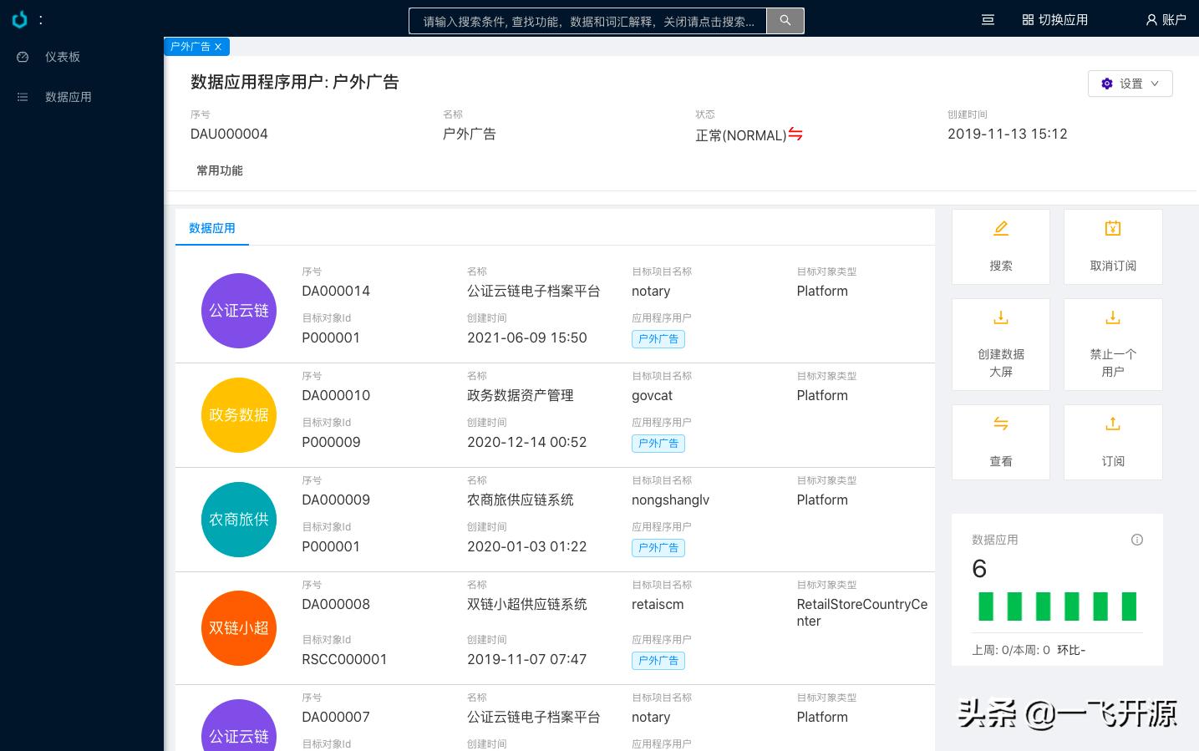The width and height of the screenshot is (1199, 751).
Task: Click the info icon beside 数据应用 count
Action: point(1136,540)
